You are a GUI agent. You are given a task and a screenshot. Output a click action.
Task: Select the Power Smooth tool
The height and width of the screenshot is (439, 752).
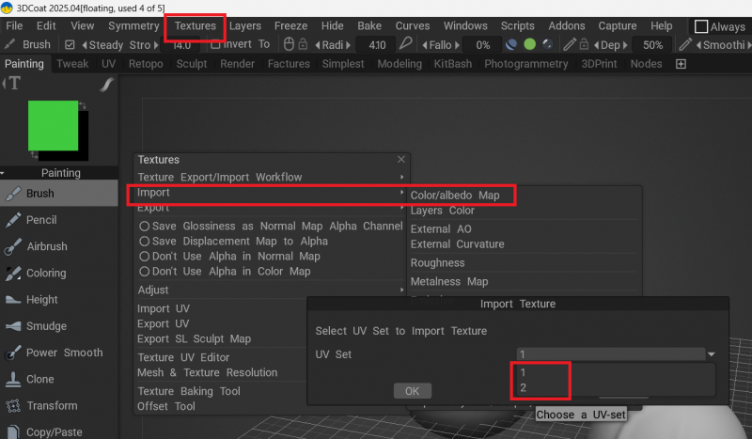click(x=64, y=353)
